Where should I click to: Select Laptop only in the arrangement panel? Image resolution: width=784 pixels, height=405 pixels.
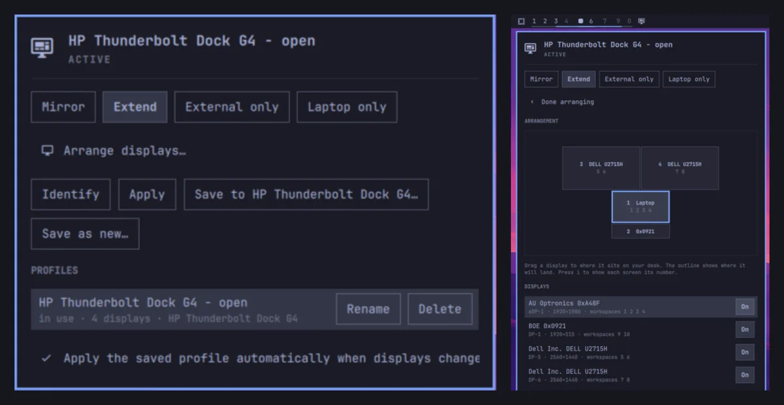[x=689, y=79]
